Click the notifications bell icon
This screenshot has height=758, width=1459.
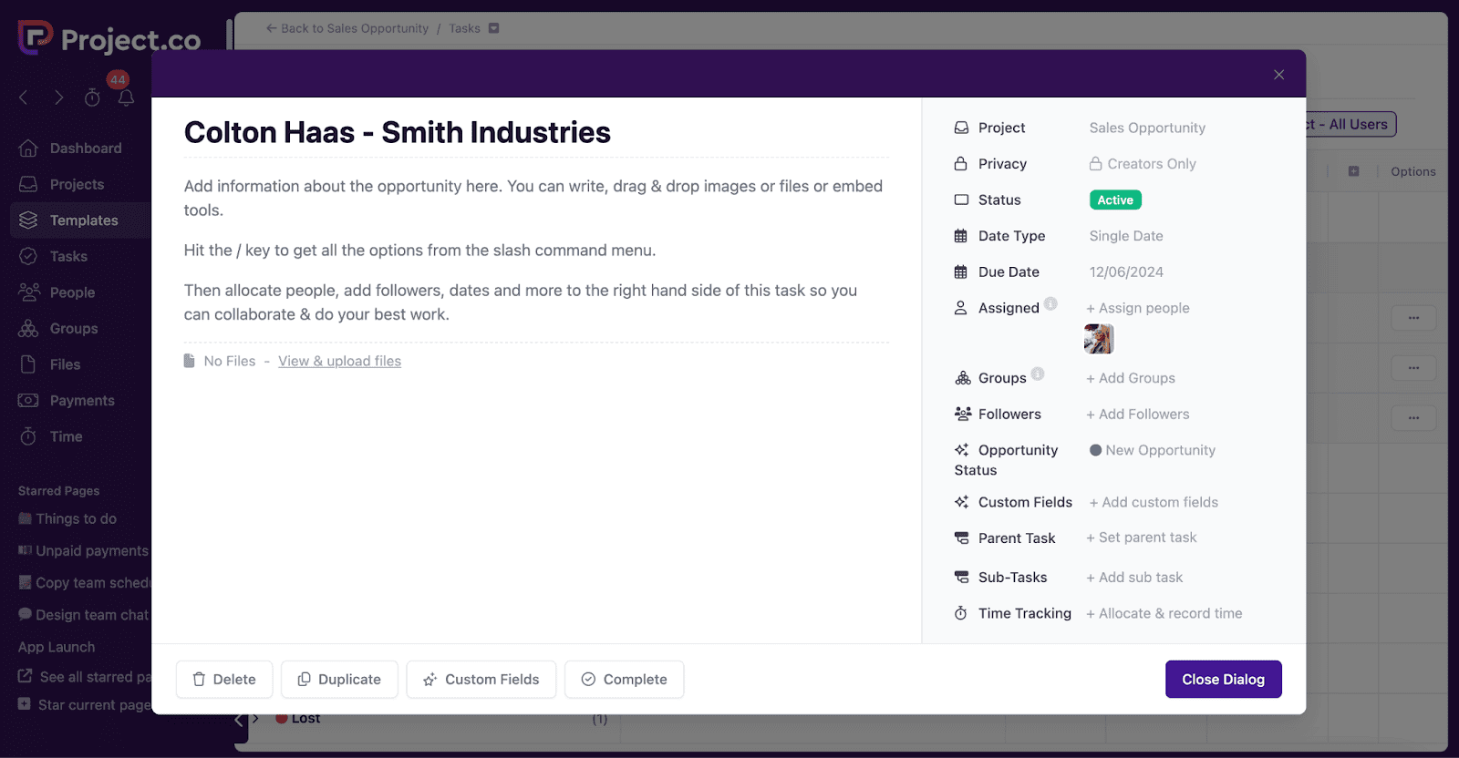tap(126, 97)
